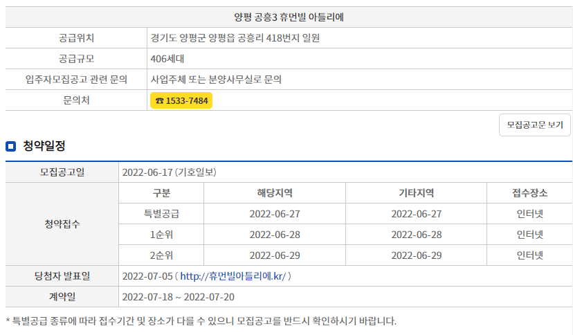Select the title 양평 공흥3 휴먼빌 아틀리에
573x335 pixels.
(289, 17)
